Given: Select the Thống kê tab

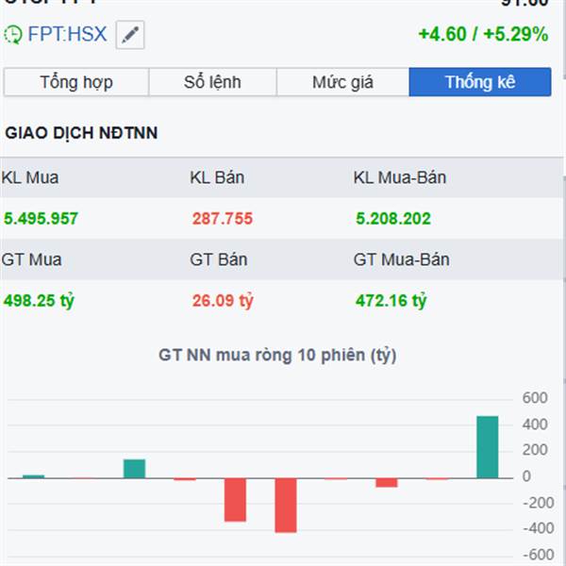Looking at the screenshot, I should click(480, 82).
